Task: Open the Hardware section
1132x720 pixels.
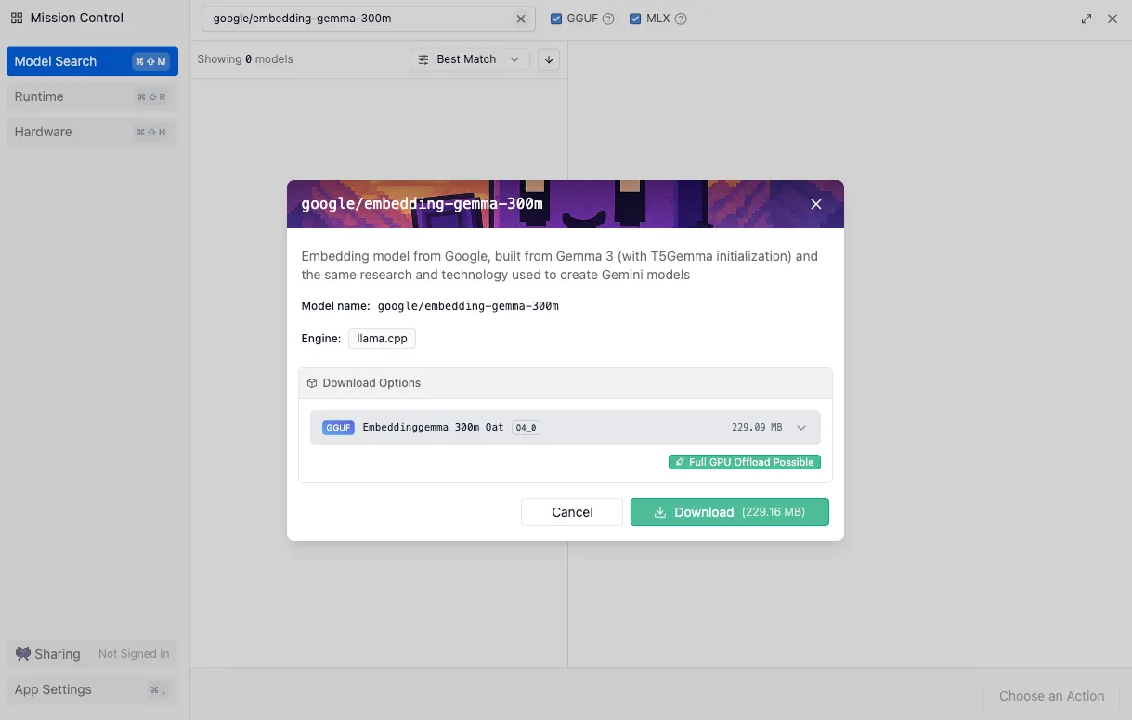Action: click(92, 132)
